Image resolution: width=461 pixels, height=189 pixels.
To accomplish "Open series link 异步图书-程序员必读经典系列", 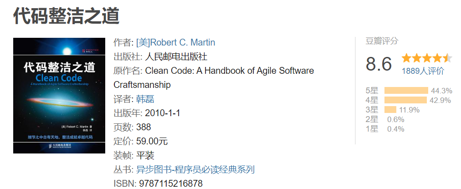I will 195,169.
